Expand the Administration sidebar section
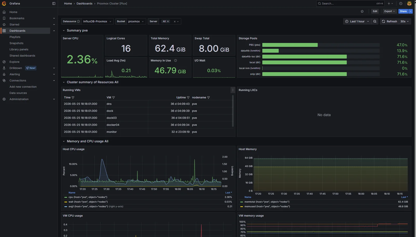 (x=54, y=99)
